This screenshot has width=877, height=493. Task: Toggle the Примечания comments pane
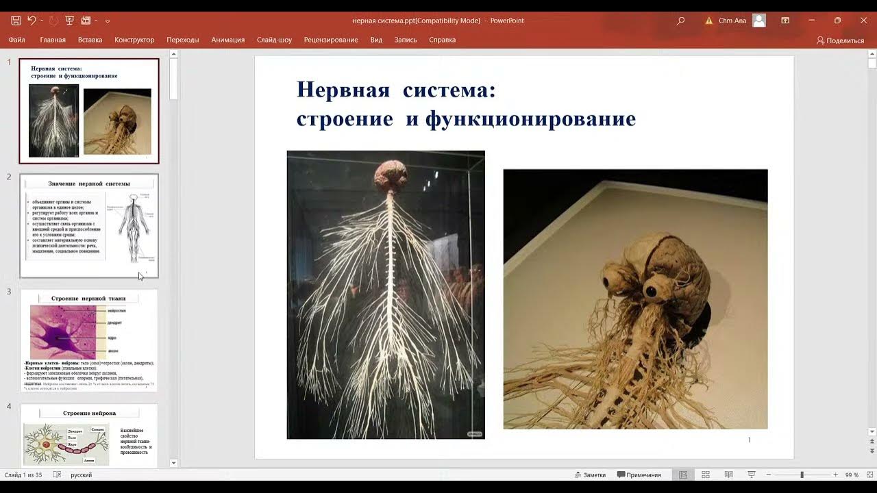point(639,475)
